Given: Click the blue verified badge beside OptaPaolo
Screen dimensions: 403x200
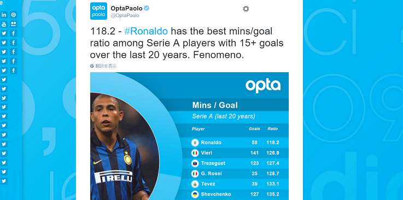Looking at the screenshot, I should click(147, 8).
